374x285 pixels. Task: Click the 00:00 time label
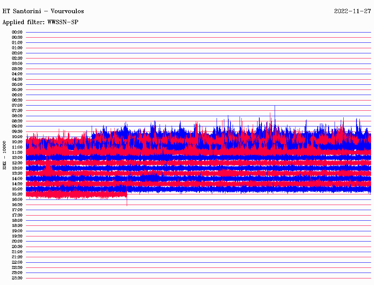pyautogui.click(x=17, y=32)
